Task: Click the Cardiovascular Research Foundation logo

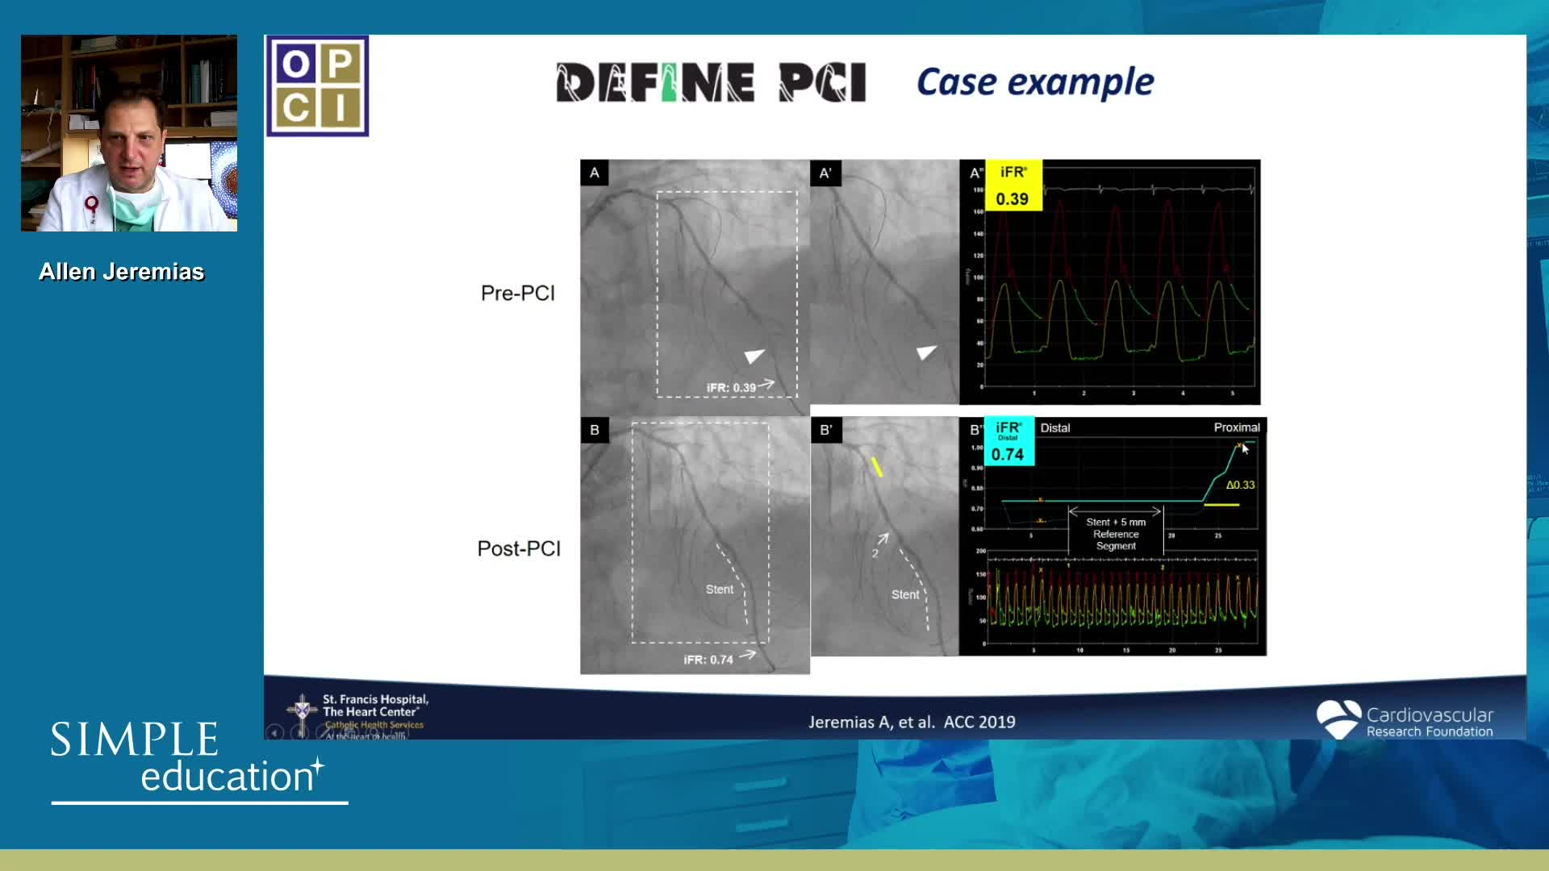Action: (1405, 720)
